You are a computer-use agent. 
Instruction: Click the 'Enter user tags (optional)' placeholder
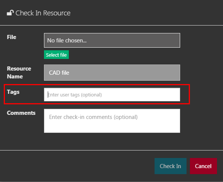click(75, 95)
